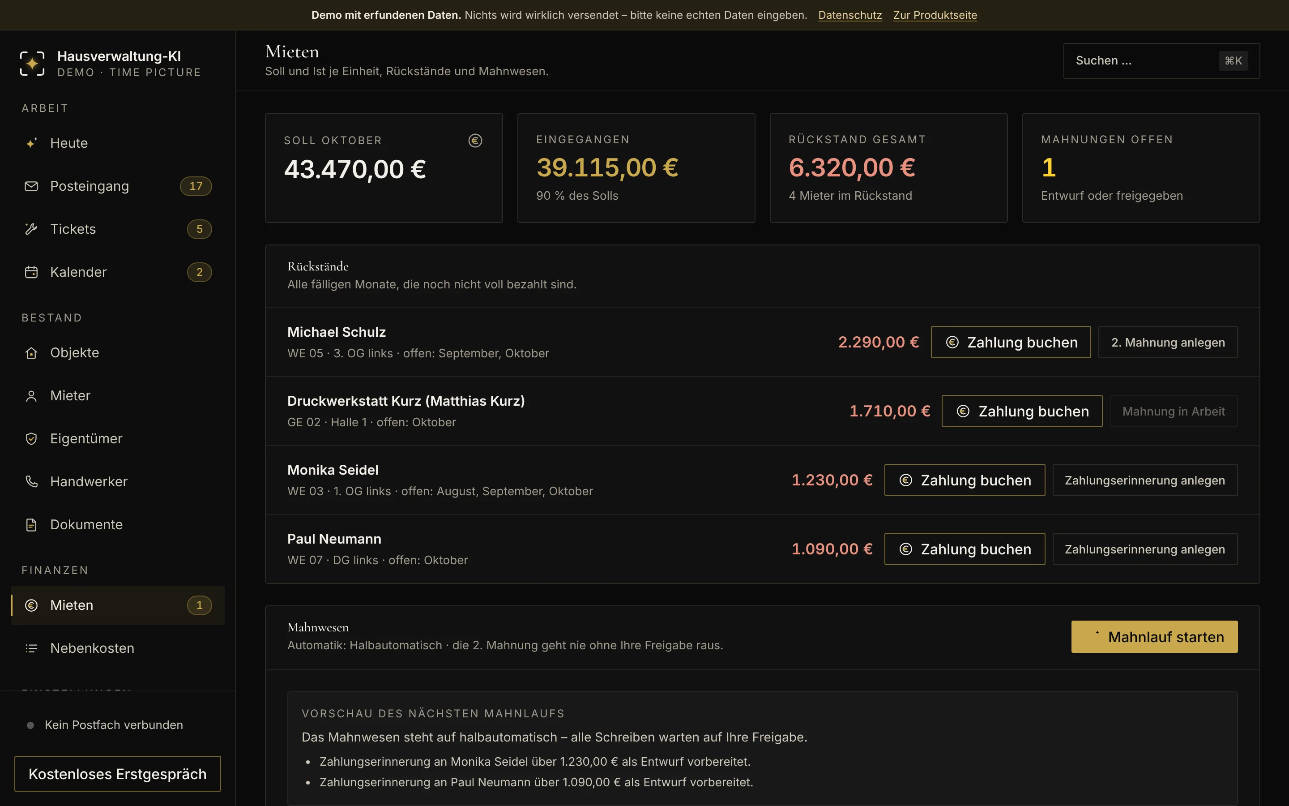Viewport: 1289px width, 806px height.
Task: Click the person icon beside Mieter
Action: pos(31,395)
